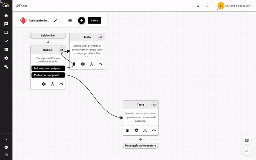256x160 pixels.
Task: Click the Askme cloud logo
Action: pyautogui.click(x=6, y=5)
